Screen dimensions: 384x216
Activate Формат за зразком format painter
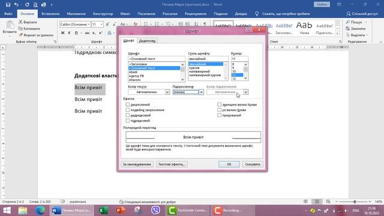(36, 35)
